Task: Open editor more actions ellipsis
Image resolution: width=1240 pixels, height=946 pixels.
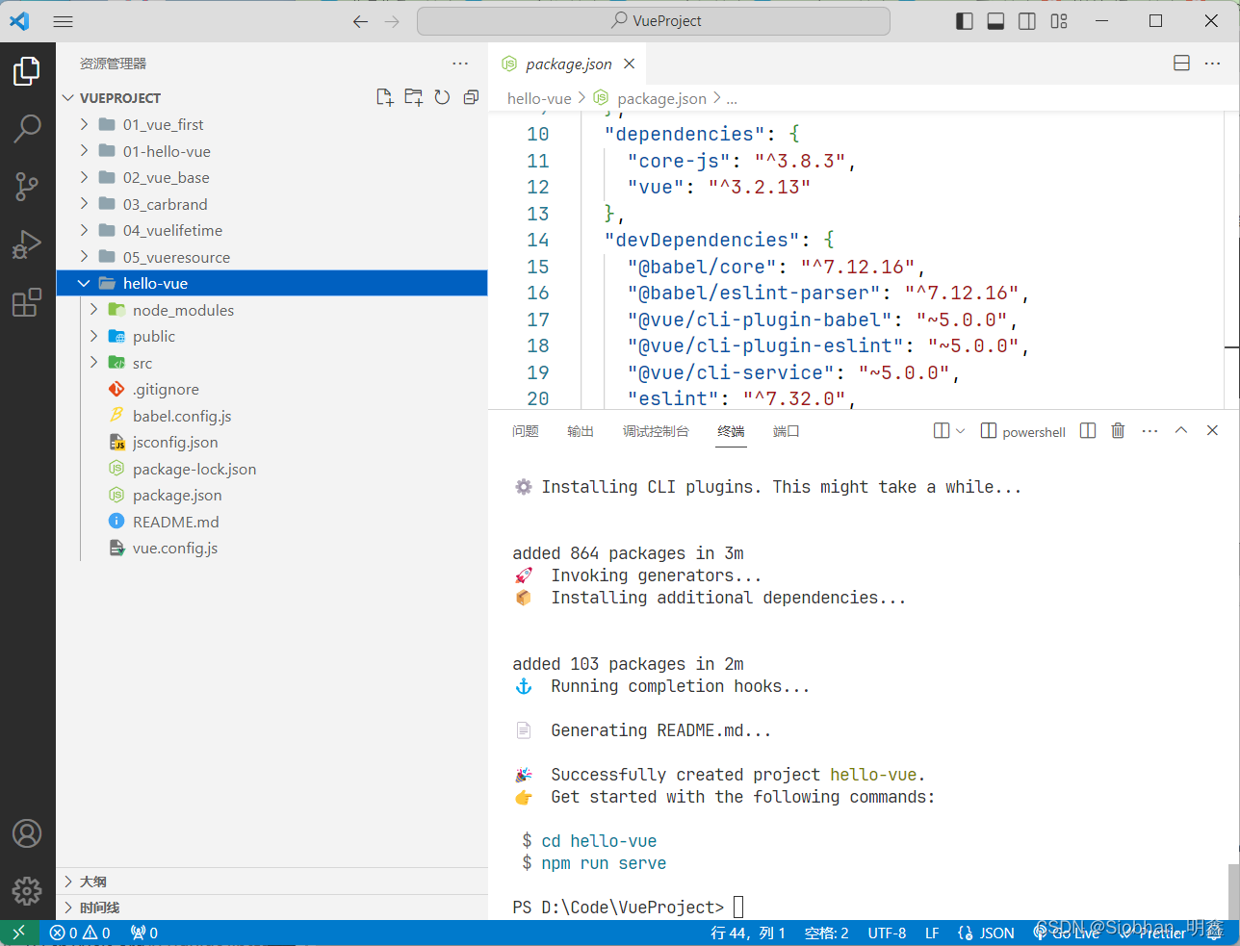Action: [1212, 64]
